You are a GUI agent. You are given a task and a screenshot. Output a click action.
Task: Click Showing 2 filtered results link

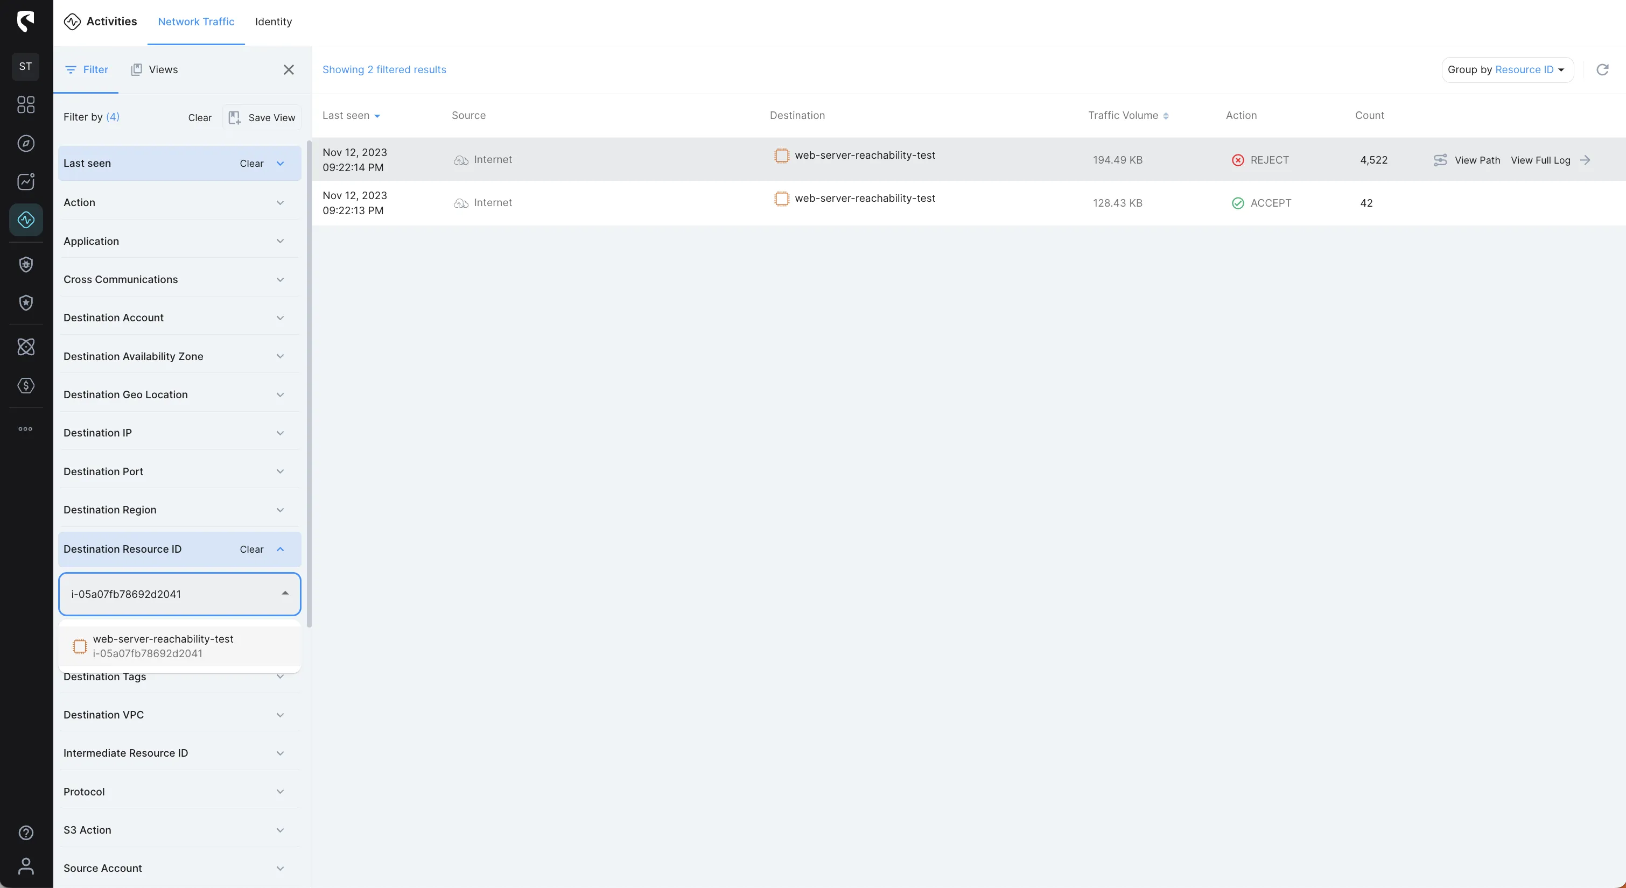tap(384, 69)
